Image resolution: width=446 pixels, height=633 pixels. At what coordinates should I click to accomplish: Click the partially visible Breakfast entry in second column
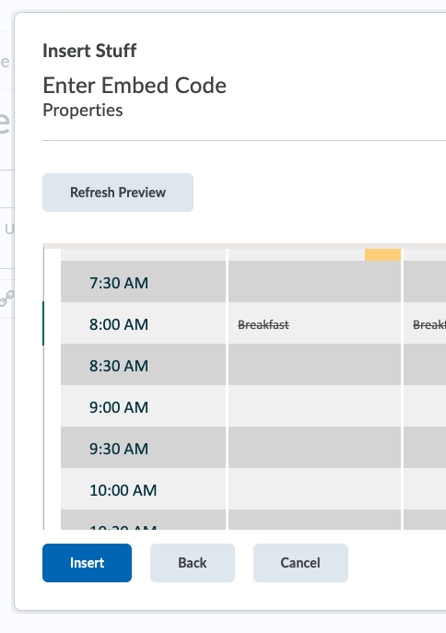tap(429, 324)
